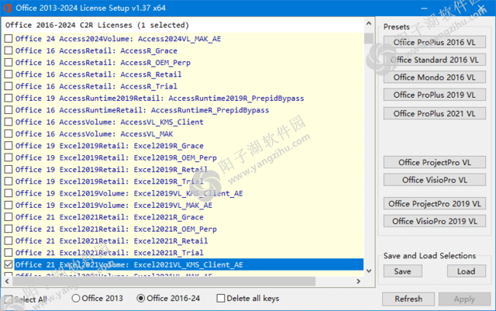Select the Excel2021R_Retail row text

[112, 240]
